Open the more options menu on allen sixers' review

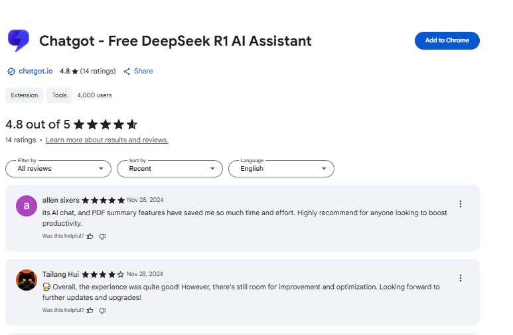(461, 204)
